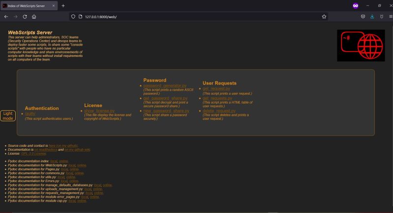Screen dimensions: 393x213
Task: Open a new tab with plus button
Action: click(x=63, y=6)
